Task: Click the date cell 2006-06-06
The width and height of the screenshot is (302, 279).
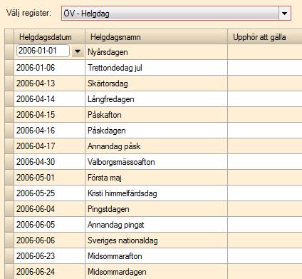Action: click(49, 240)
